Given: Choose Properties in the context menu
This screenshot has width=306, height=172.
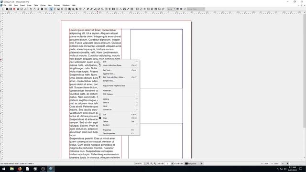Looking at the screenshot, I should 119,130.
